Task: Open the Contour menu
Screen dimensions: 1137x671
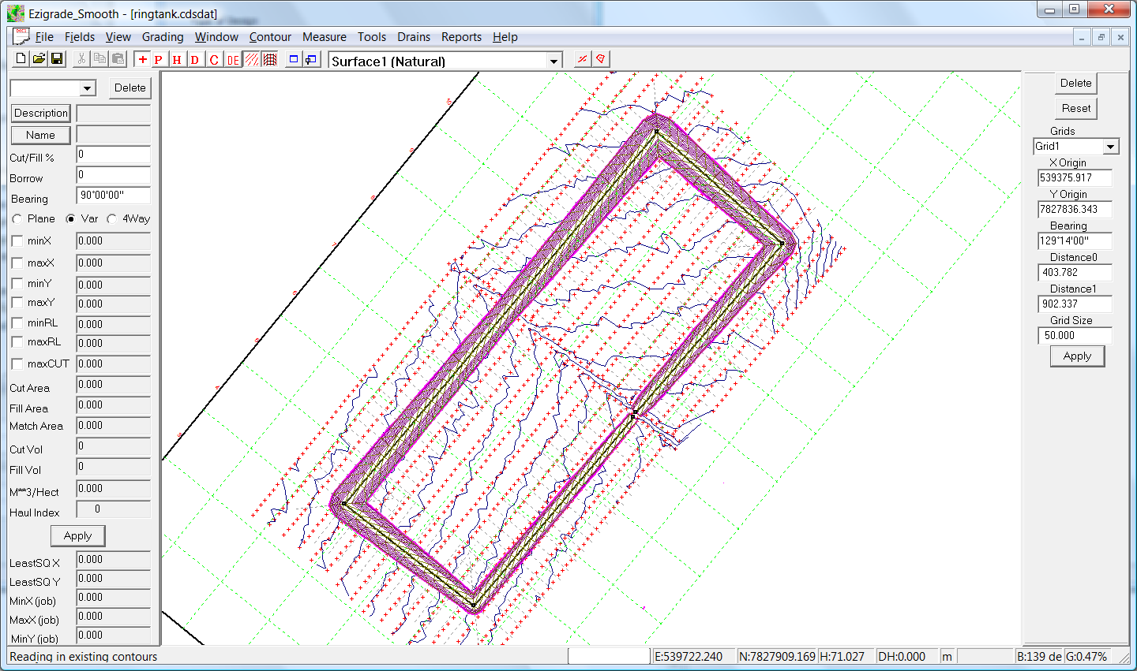Action: coord(270,37)
